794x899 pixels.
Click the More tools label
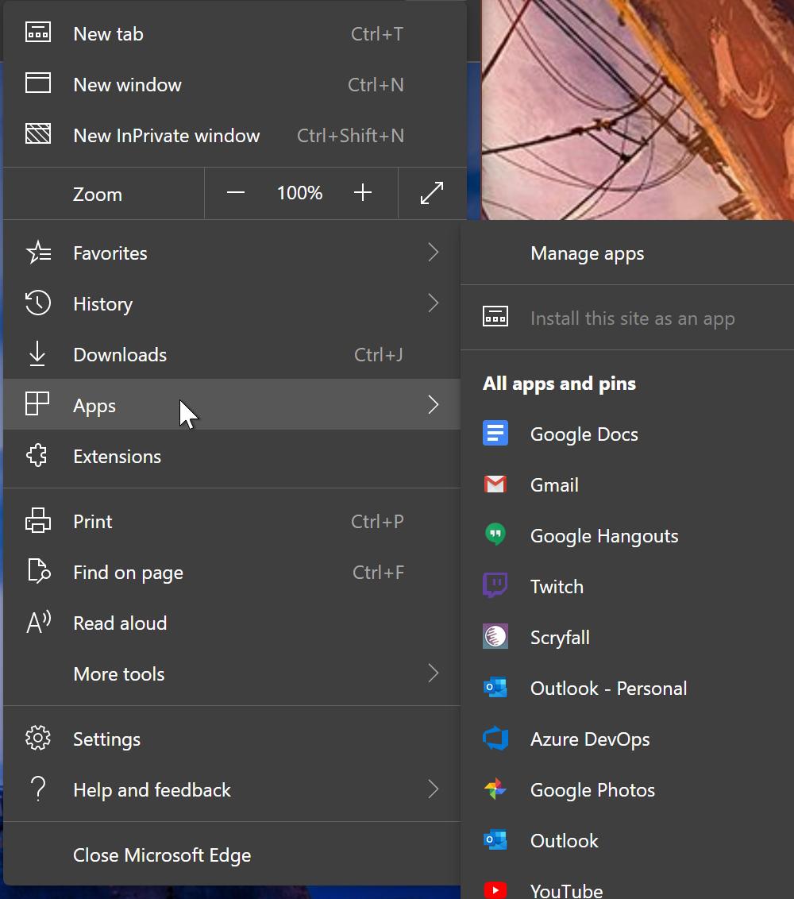(118, 673)
